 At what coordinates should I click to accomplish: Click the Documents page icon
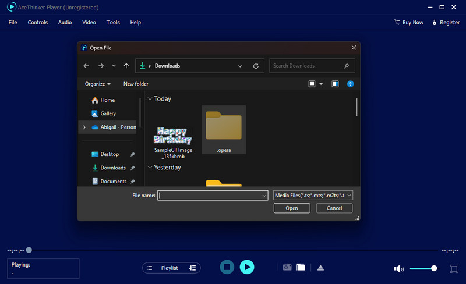(x=95, y=181)
